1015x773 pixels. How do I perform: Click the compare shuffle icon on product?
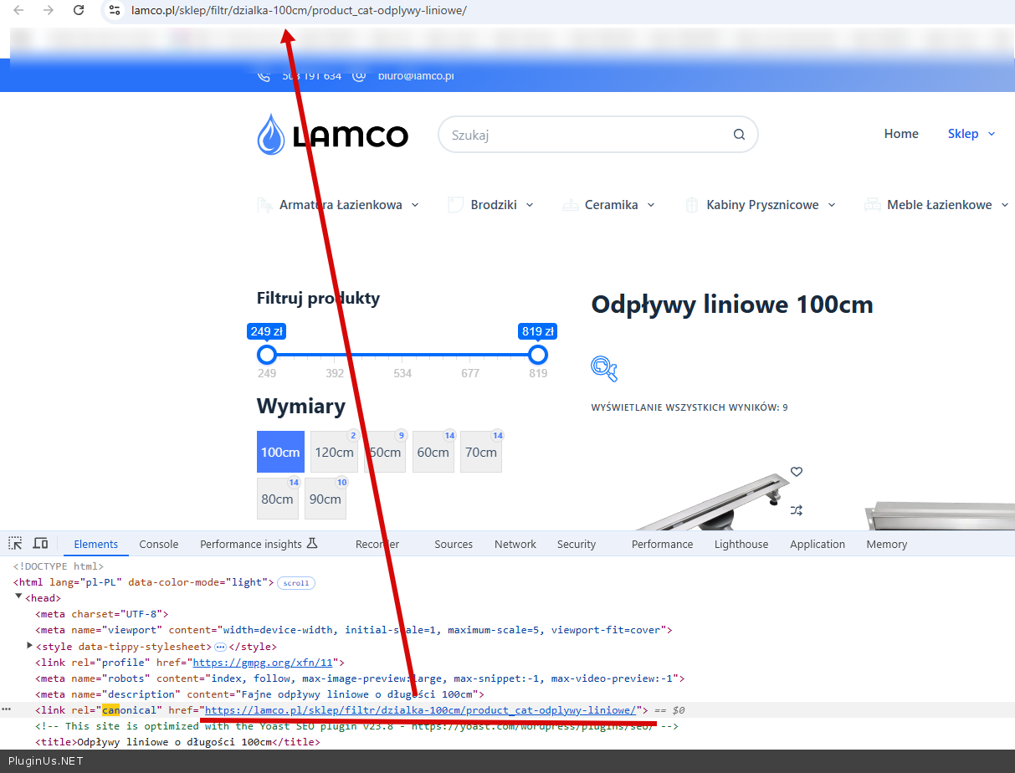(x=796, y=509)
